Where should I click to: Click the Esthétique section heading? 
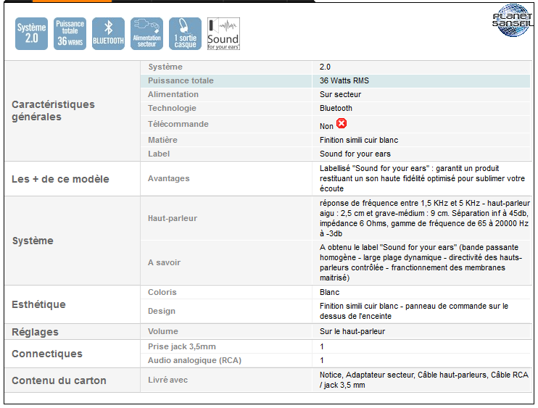point(38,304)
